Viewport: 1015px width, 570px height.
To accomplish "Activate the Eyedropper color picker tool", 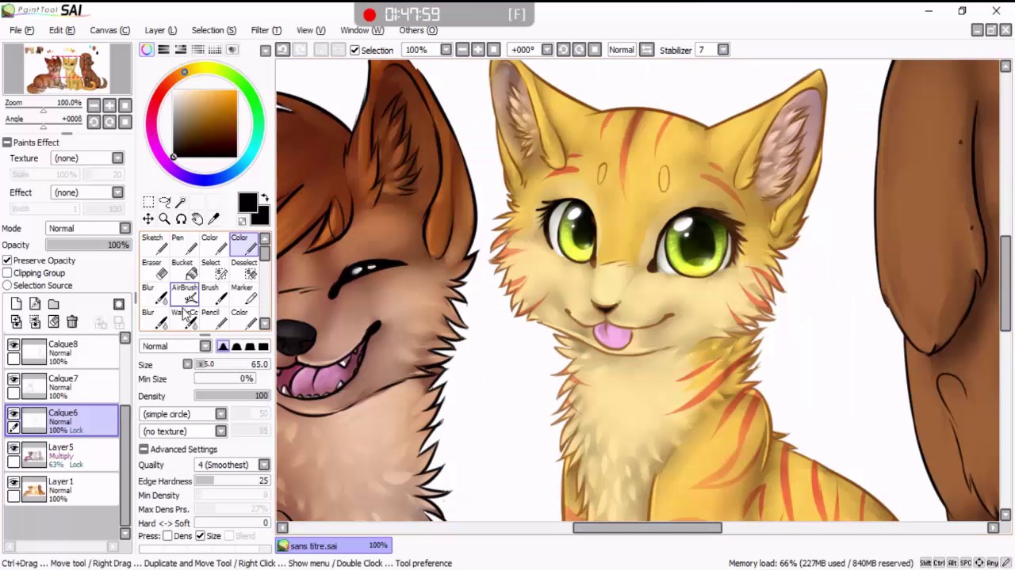I will (x=213, y=219).
